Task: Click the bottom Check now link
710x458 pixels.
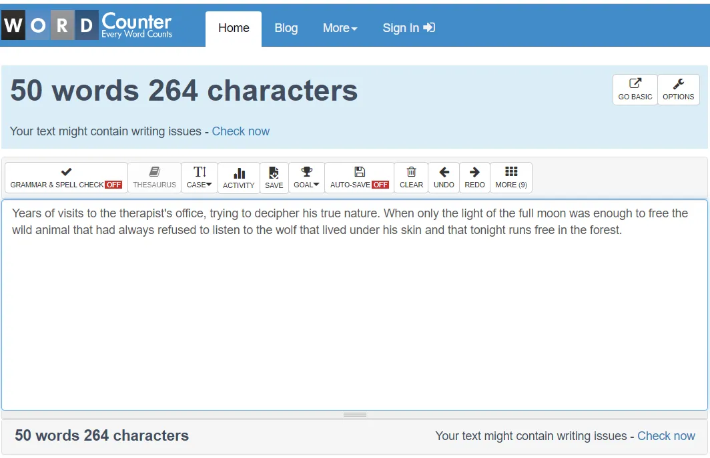Action: coord(666,436)
